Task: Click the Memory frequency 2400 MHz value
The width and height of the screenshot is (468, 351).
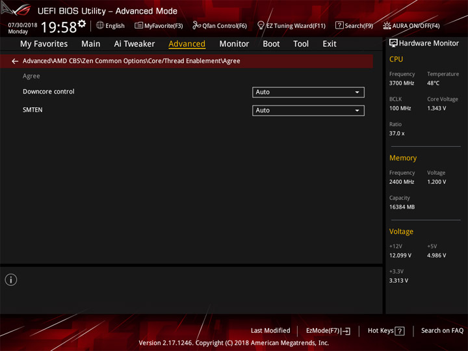Action: [402, 182]
